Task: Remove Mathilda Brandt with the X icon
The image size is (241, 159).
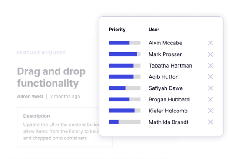Action: (x=211, y=122)
